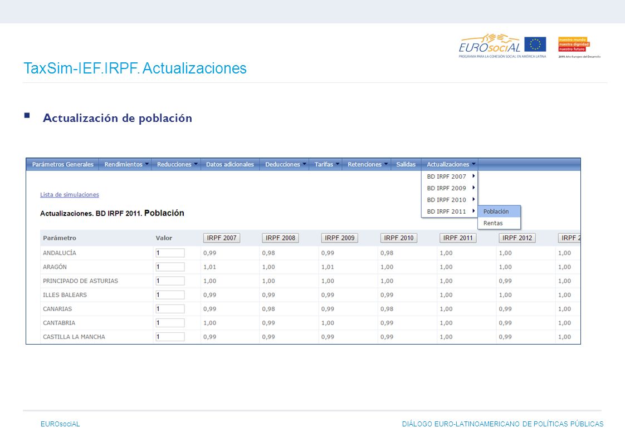This screenshot has height=442, width=625.
Task: Click CANARIAS's IRPF 2010 value 0,98
Action: tap(387, 309)
